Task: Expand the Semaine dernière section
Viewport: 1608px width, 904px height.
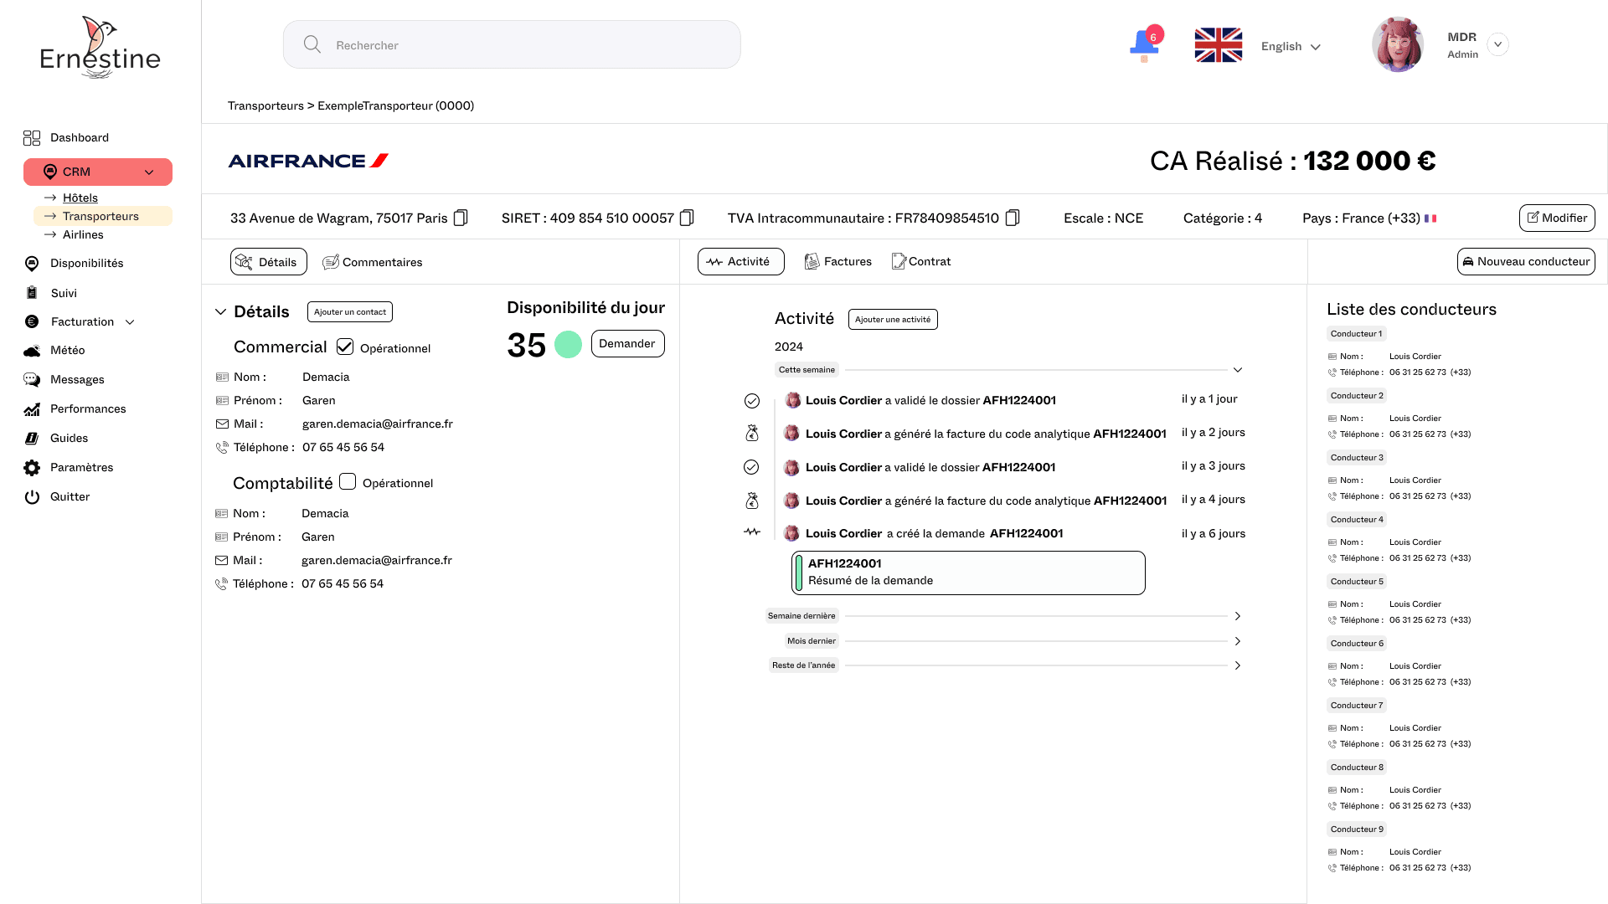Action: click(1237, 616)
